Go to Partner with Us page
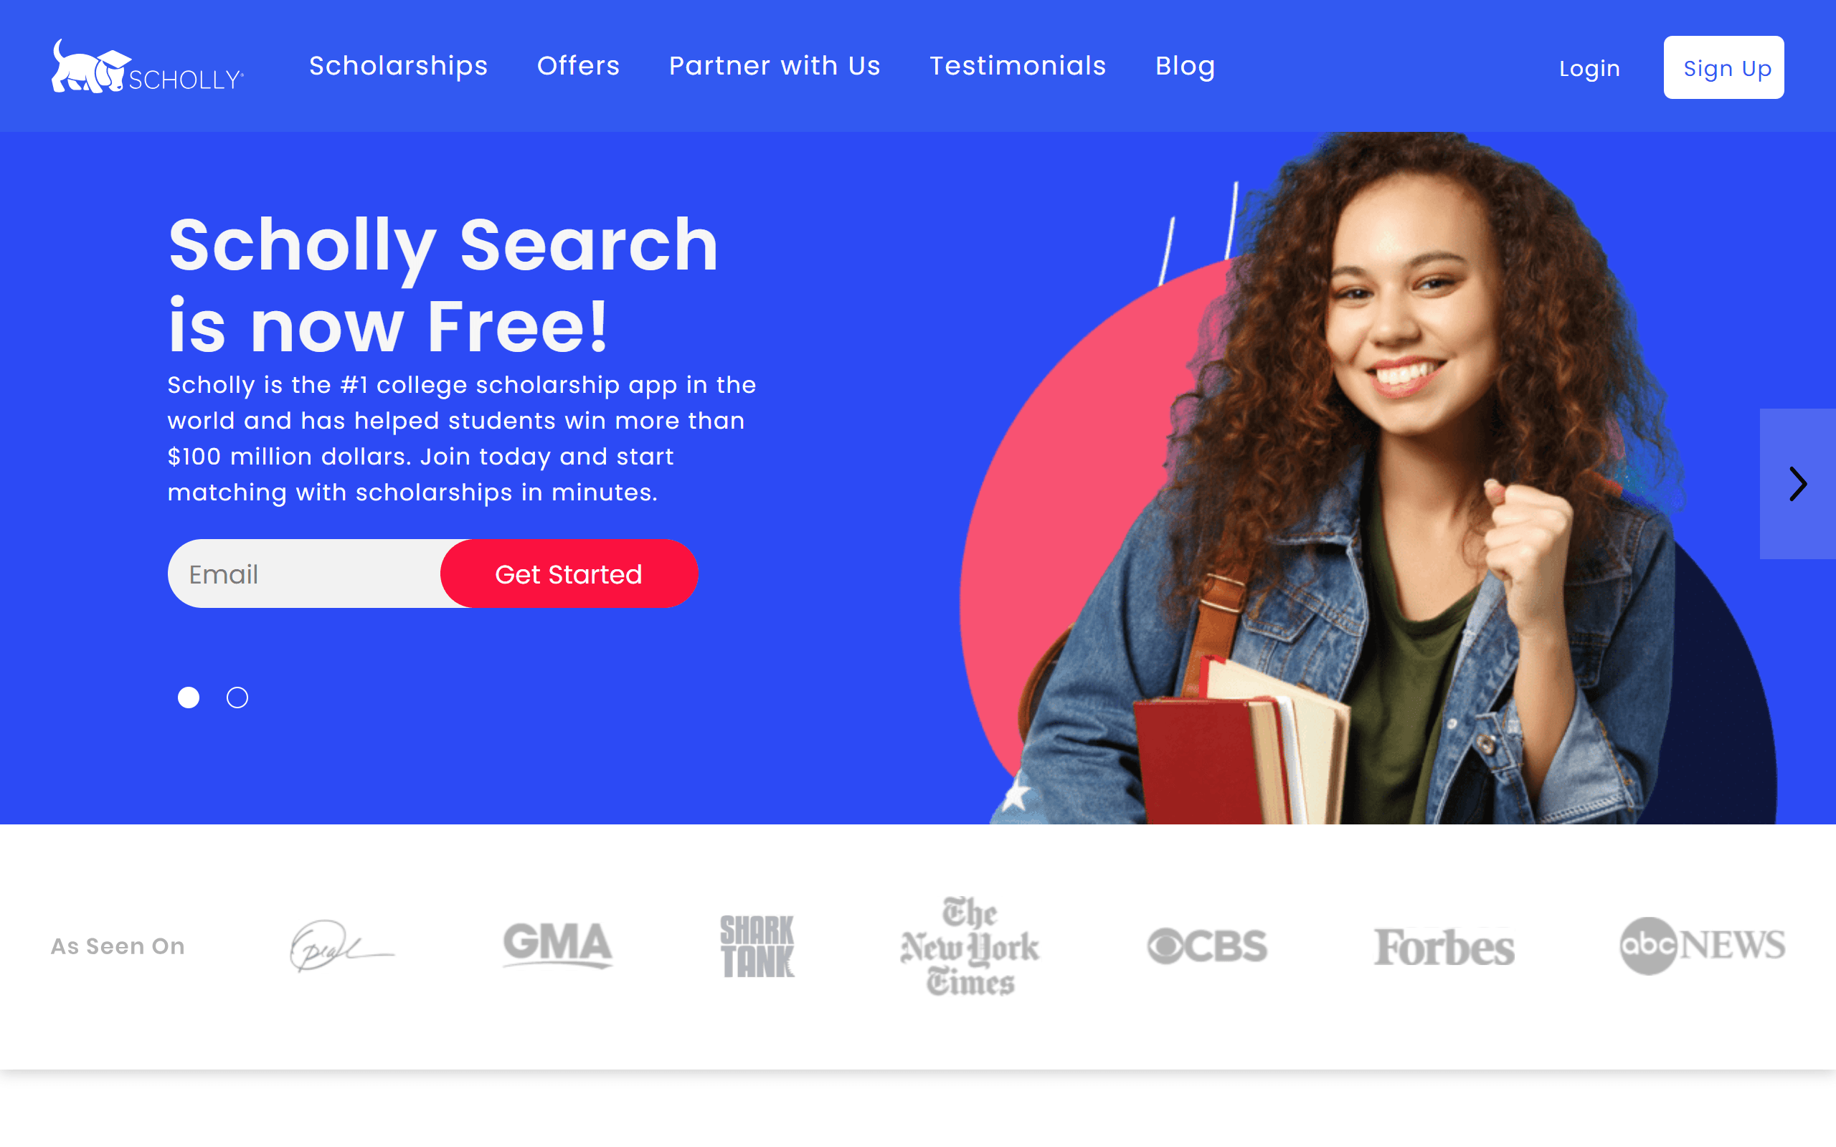Image resolution: width=1836 pixels, height=1147 pixels. click(775, 66)
